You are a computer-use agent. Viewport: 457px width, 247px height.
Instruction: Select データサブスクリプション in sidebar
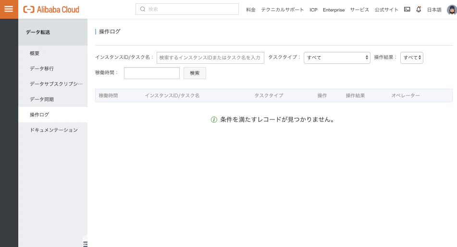(x=53, y=84)
